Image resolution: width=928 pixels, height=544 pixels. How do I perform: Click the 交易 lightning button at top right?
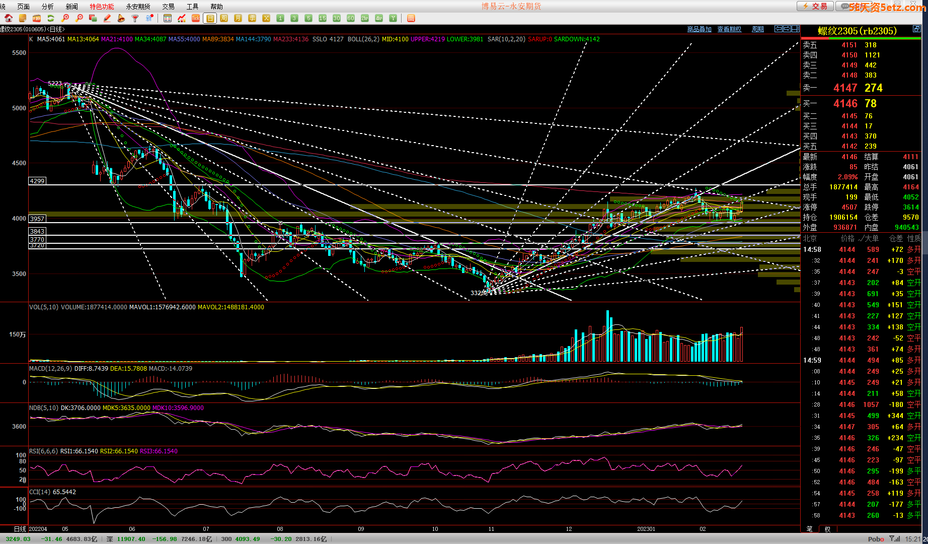815,6
